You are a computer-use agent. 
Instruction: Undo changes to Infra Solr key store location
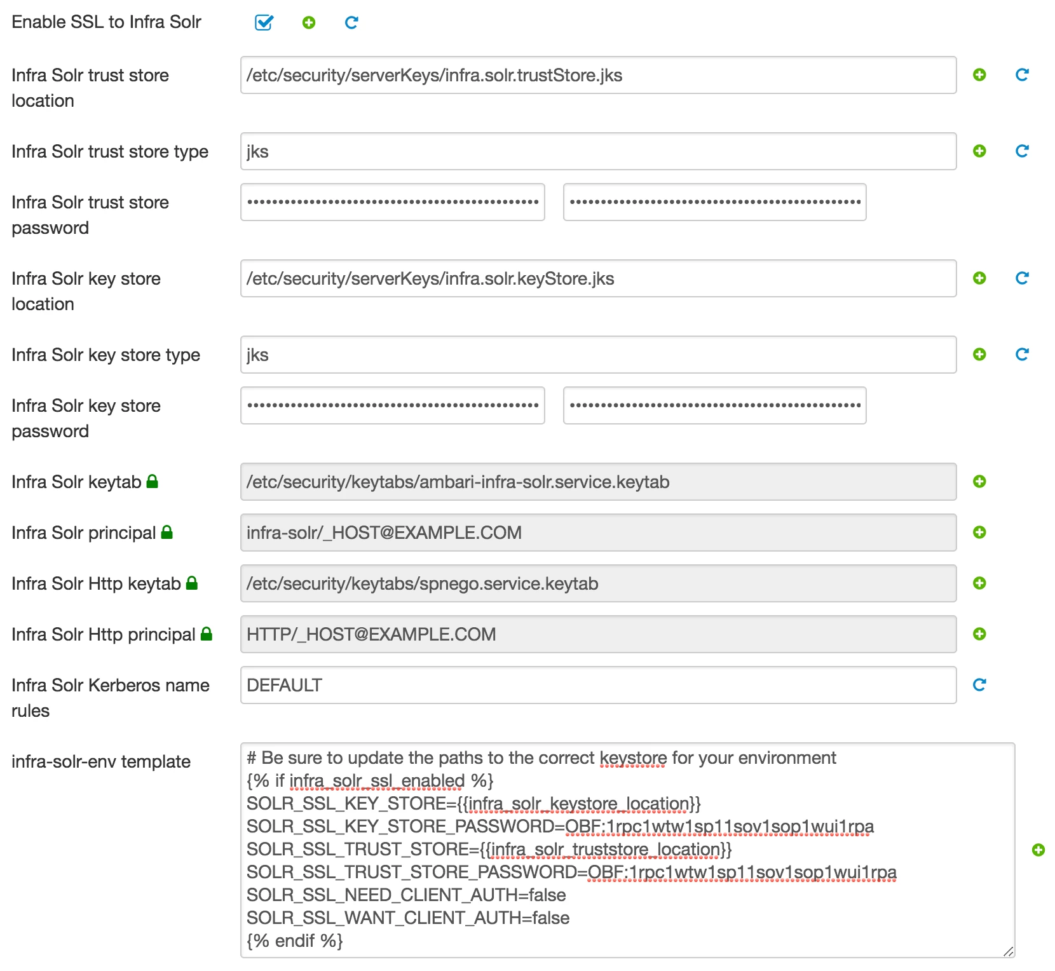(1022, 278)
